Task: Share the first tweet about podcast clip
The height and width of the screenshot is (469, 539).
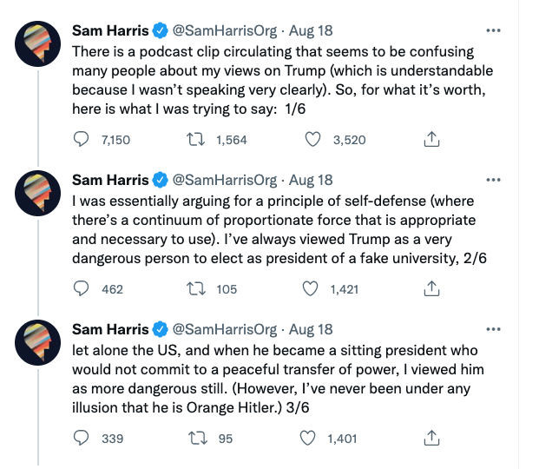Action: pyautogui.click(x=430, y=140)
